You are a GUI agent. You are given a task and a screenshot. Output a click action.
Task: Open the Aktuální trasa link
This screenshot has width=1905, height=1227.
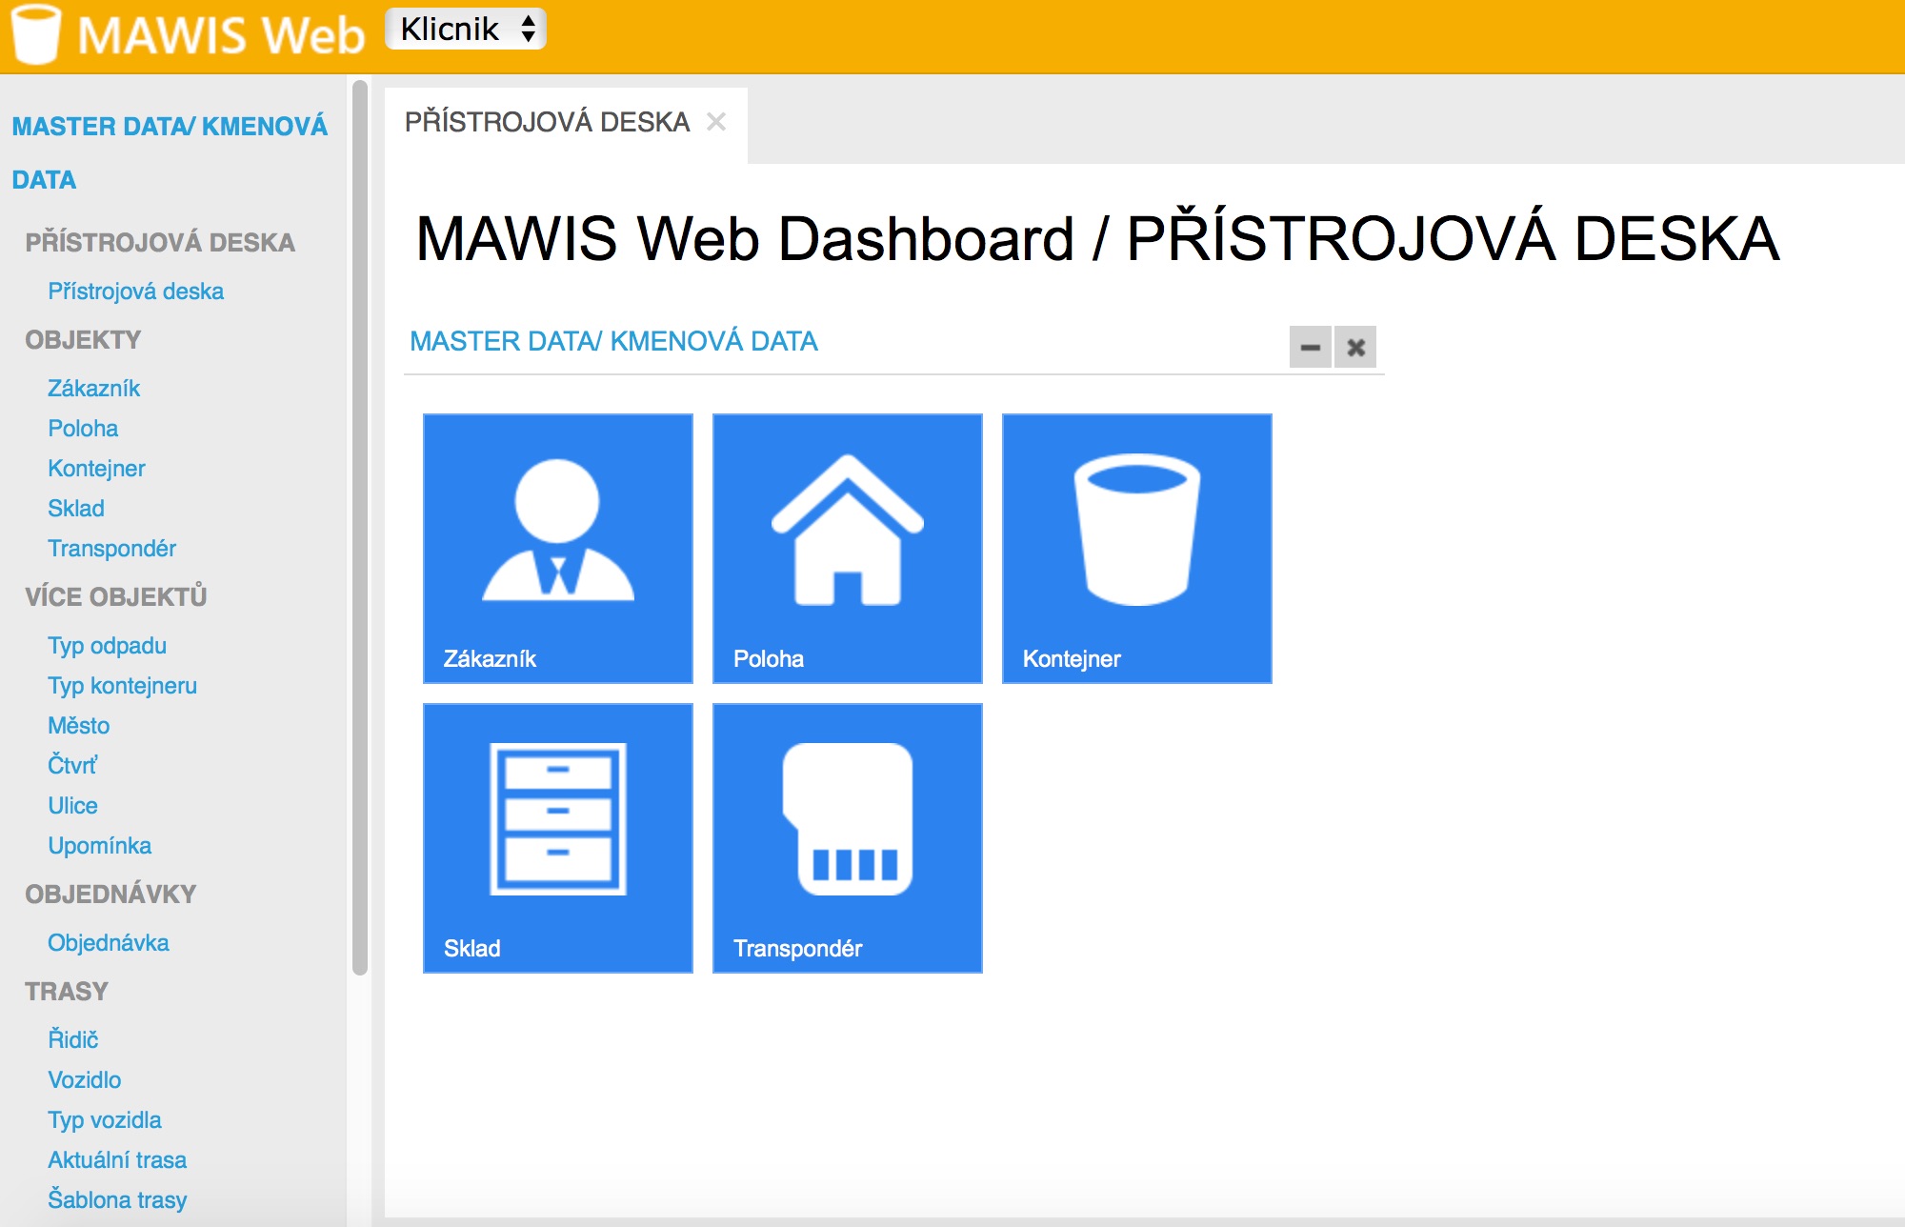tap(117, 1160)
